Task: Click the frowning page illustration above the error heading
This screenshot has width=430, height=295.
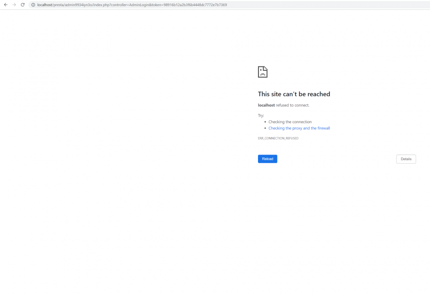Action: (x=262, y=72)
